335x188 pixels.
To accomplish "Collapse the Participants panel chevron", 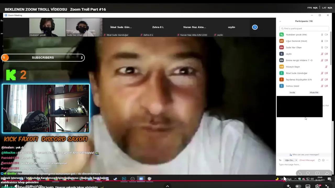I will pos(280,21).
